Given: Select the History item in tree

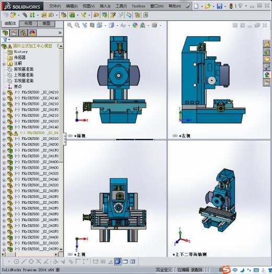Looking at the screenshot, I should (x=21, y=52).
